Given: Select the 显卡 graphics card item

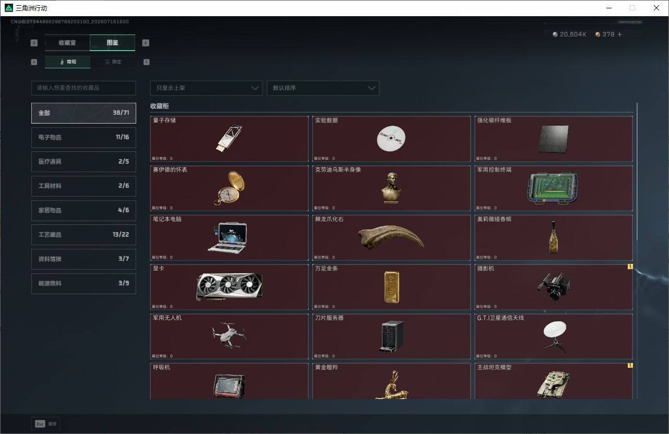Looking at the screenshot, I should coord(230,287).
